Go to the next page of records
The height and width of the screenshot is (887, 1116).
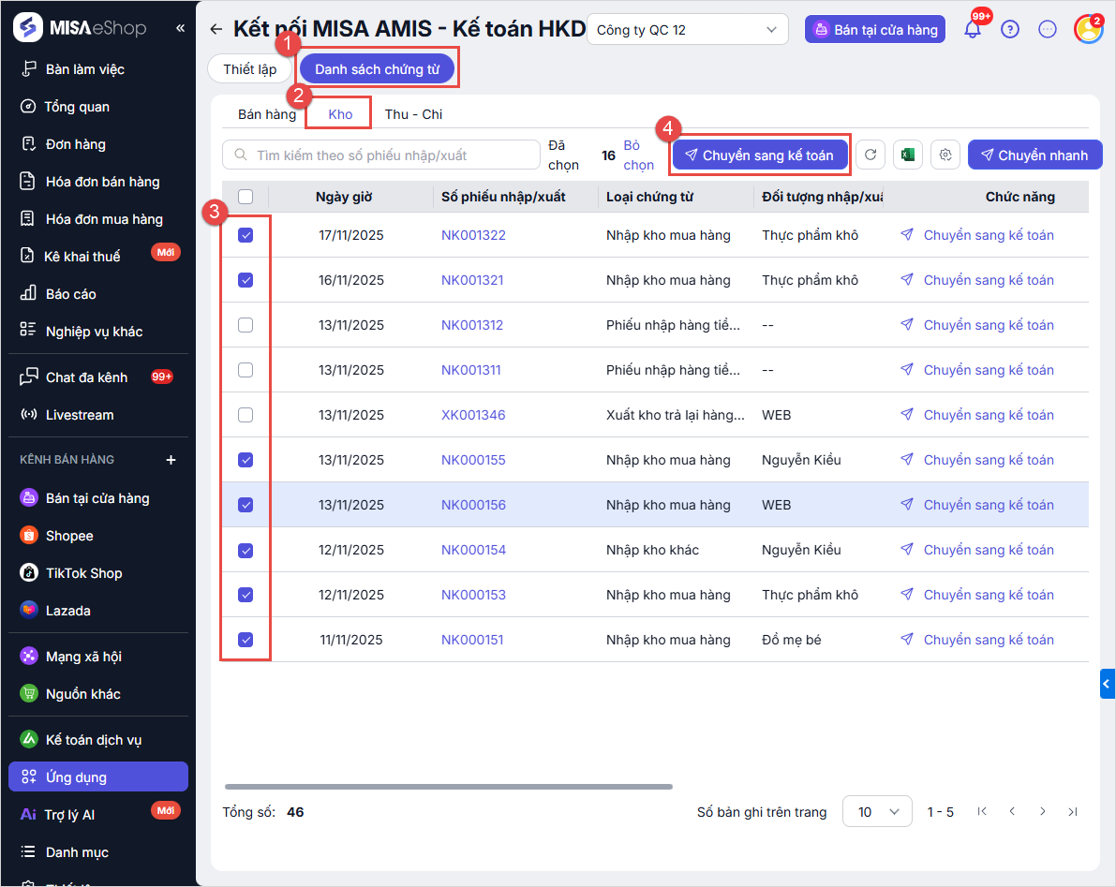click(1042, 812)
